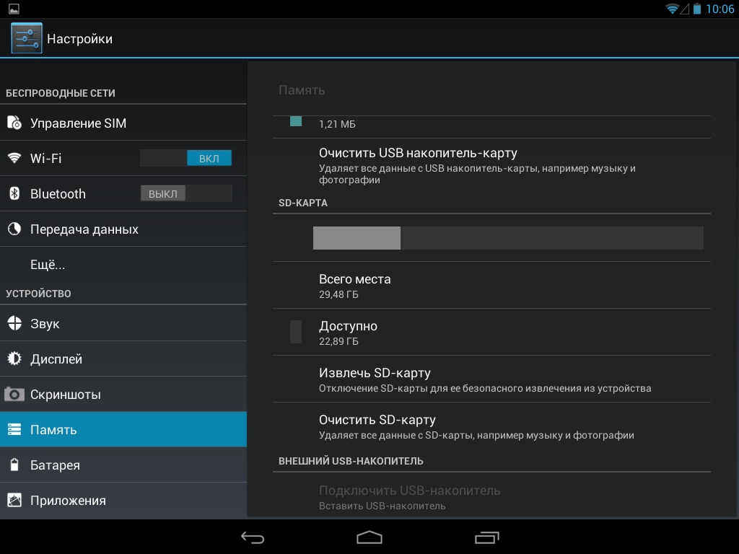Tap the Apps icon in sidebar
Image resolution: width=739 pixels, height=554 pixels.
(14, 501)
